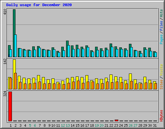Select the cyan Files bar for day 13
This screenshot has height=129, width=165.
click(x=69, y=51)
